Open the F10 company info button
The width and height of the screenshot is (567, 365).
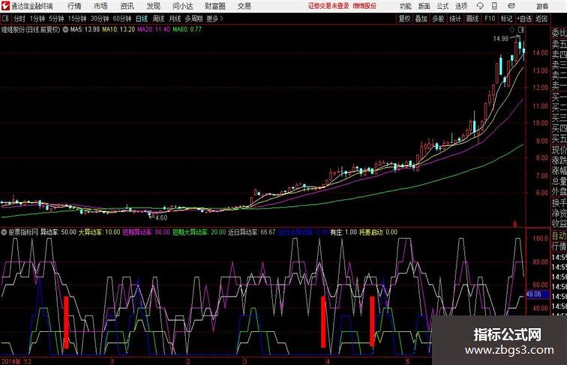point(490,19)
